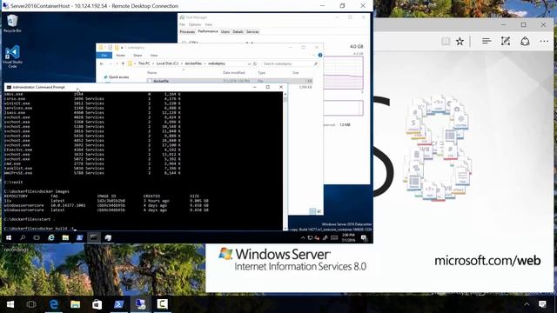The height and width of the screenshot is (313, 557).
Task: Sort files by Name column
Action: click(x=152, y=73)
